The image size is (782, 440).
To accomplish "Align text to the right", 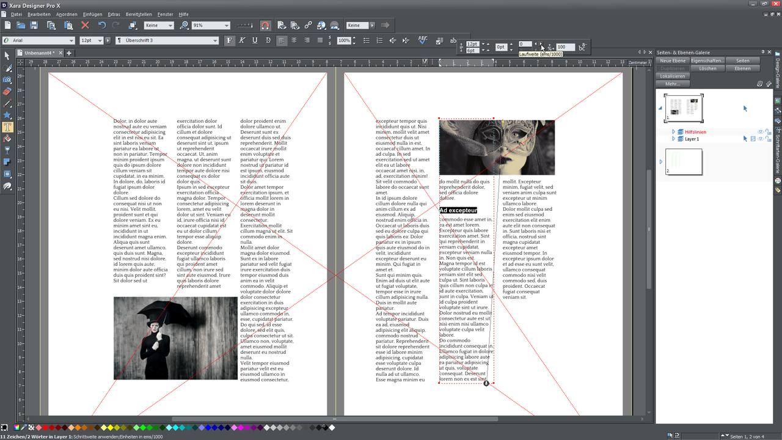I will pos(307,40).
